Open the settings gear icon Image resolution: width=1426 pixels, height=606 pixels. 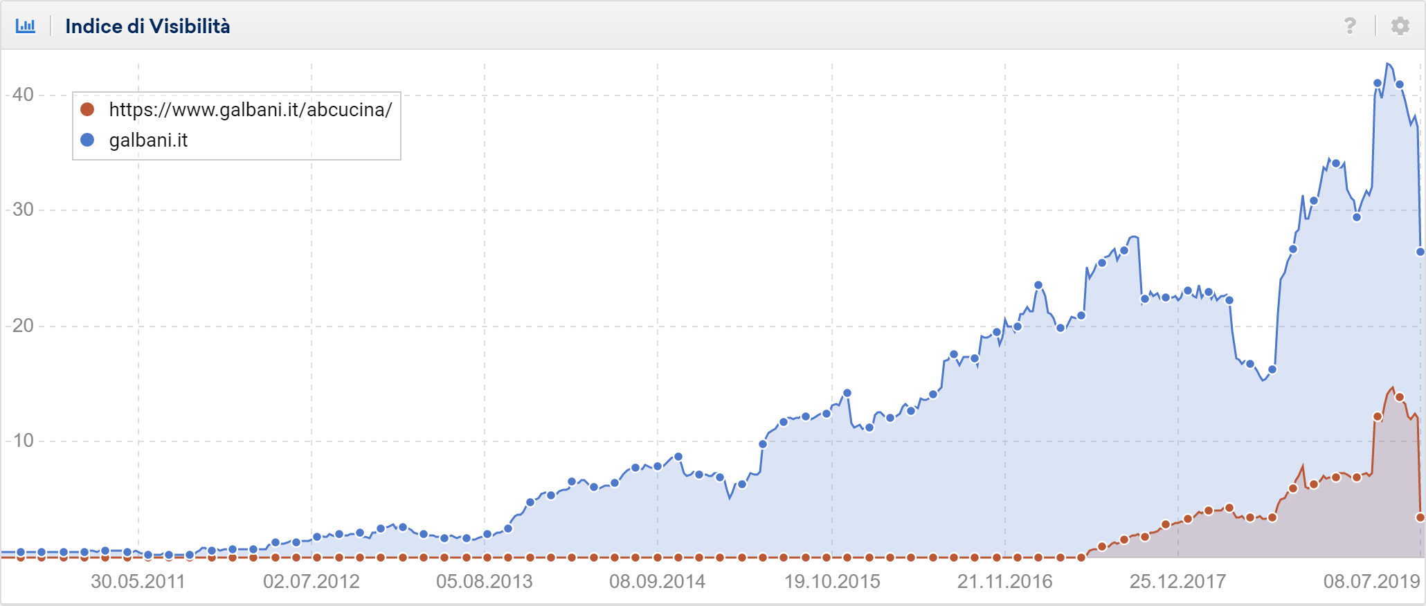[1400, 26]
